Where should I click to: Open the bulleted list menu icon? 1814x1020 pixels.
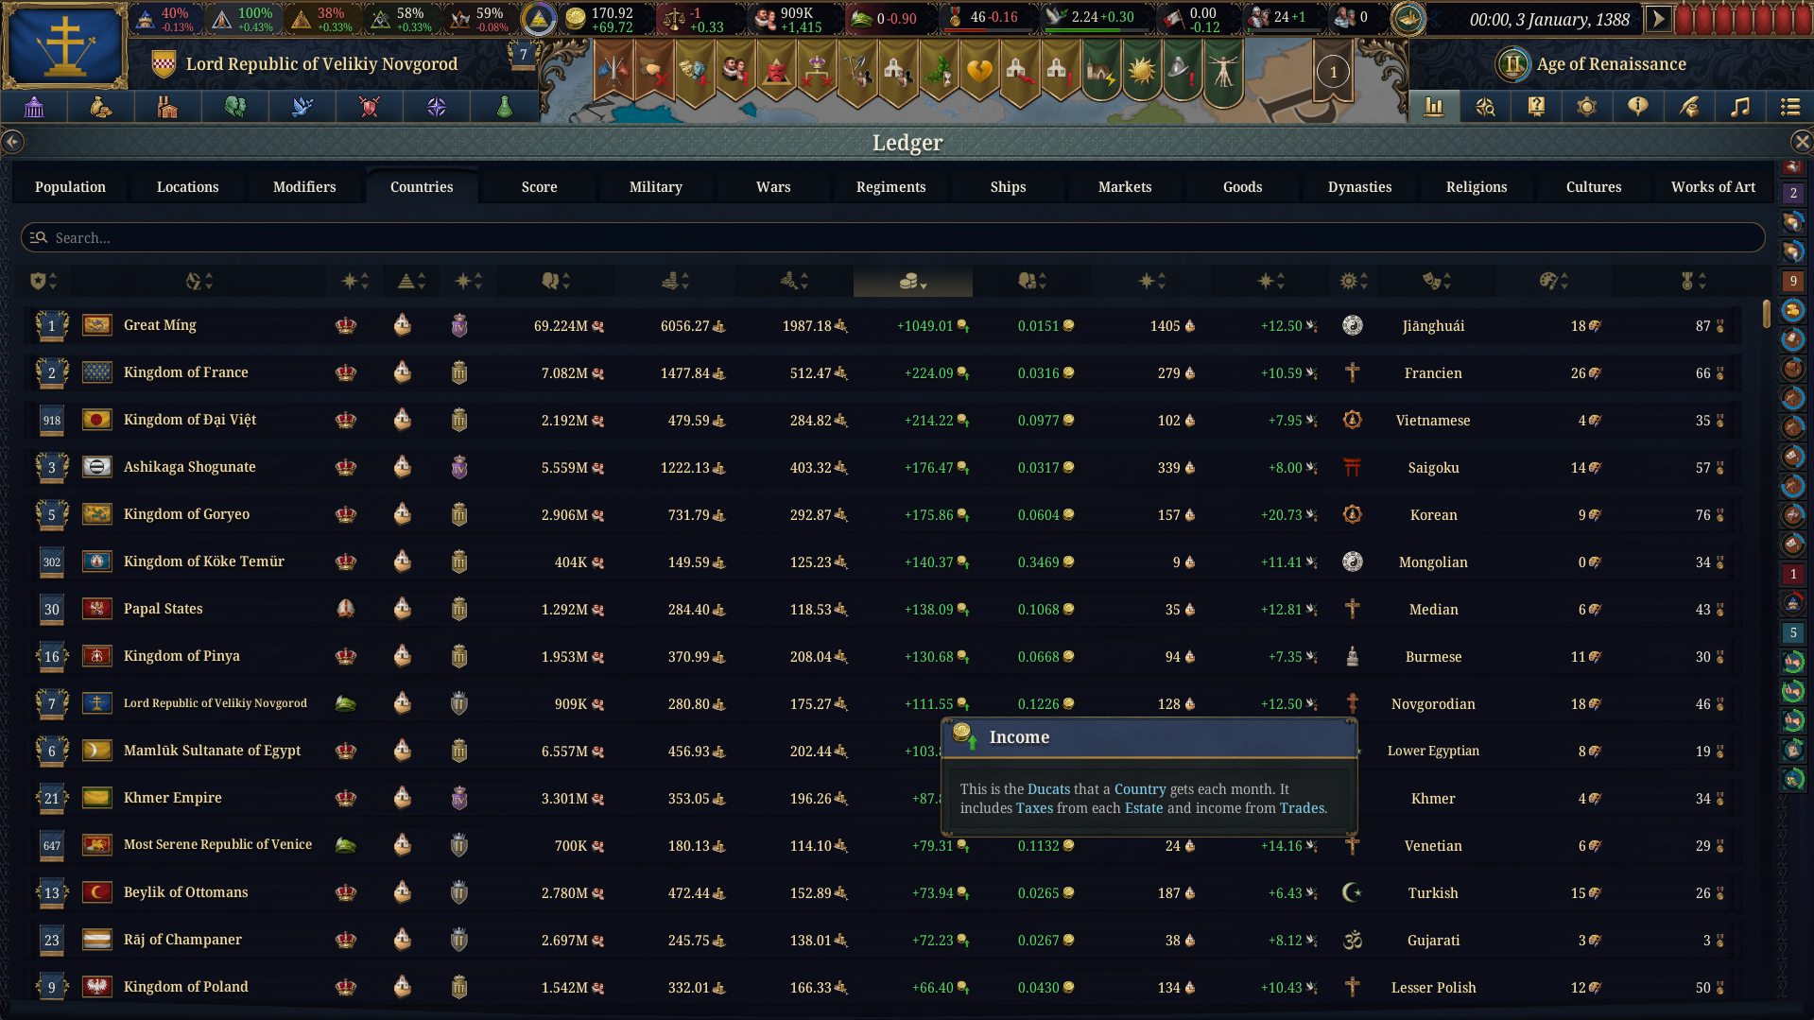coord(1790,107)
